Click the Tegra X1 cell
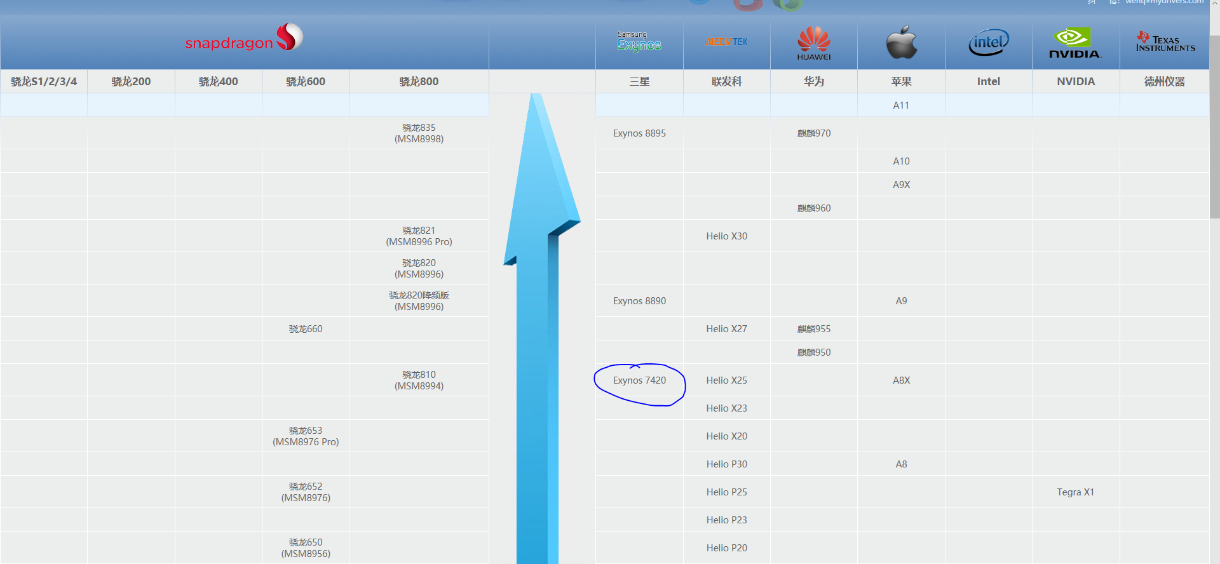The height and width of the screenshot is (564, 1220). pyautogui.click(x=1076, y=492)
